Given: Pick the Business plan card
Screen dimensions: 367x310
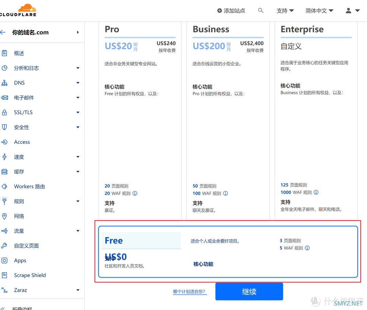Looking at the screenshot, I should pyautogui.click(x=228, y=119).
